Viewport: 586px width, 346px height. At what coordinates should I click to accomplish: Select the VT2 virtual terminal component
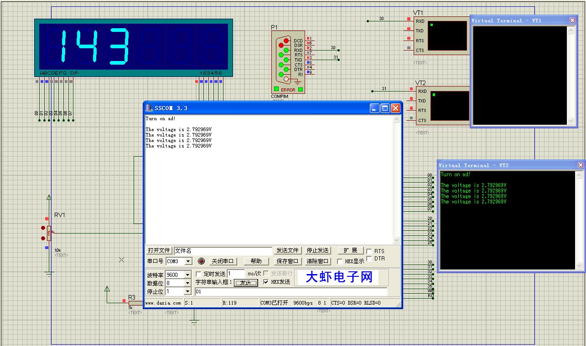(x=442, y=106)
